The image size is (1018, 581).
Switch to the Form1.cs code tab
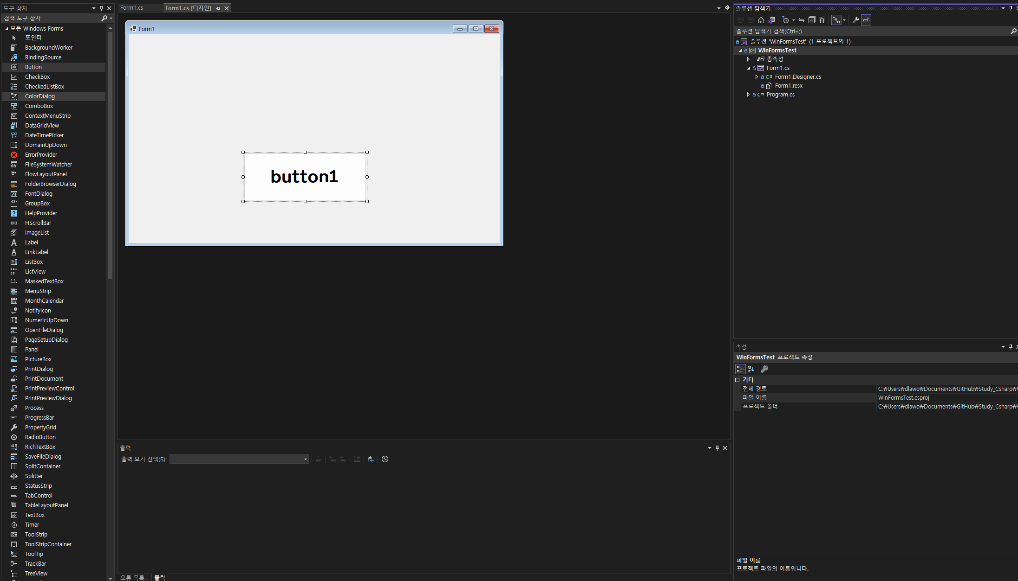point(132,8)
